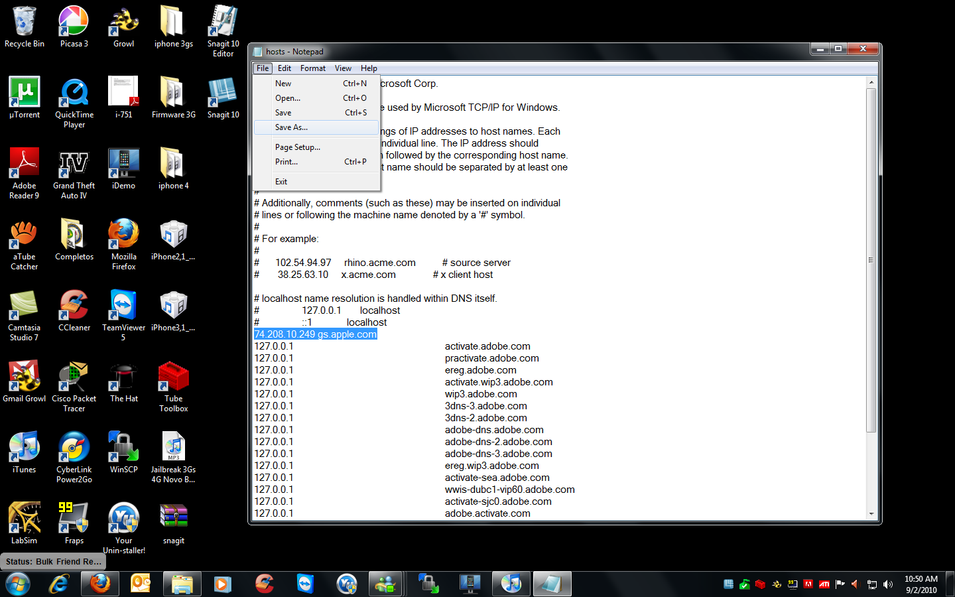Open Cisco Packet Tracer shortcut
The image size is (955, 597).
(x=74, y=386)
